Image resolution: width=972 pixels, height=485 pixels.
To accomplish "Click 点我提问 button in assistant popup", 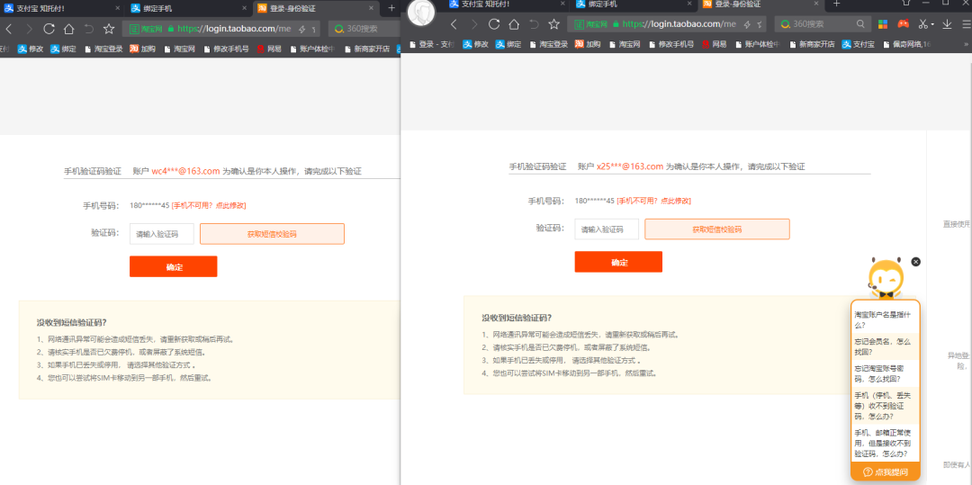I will [886, 472].
